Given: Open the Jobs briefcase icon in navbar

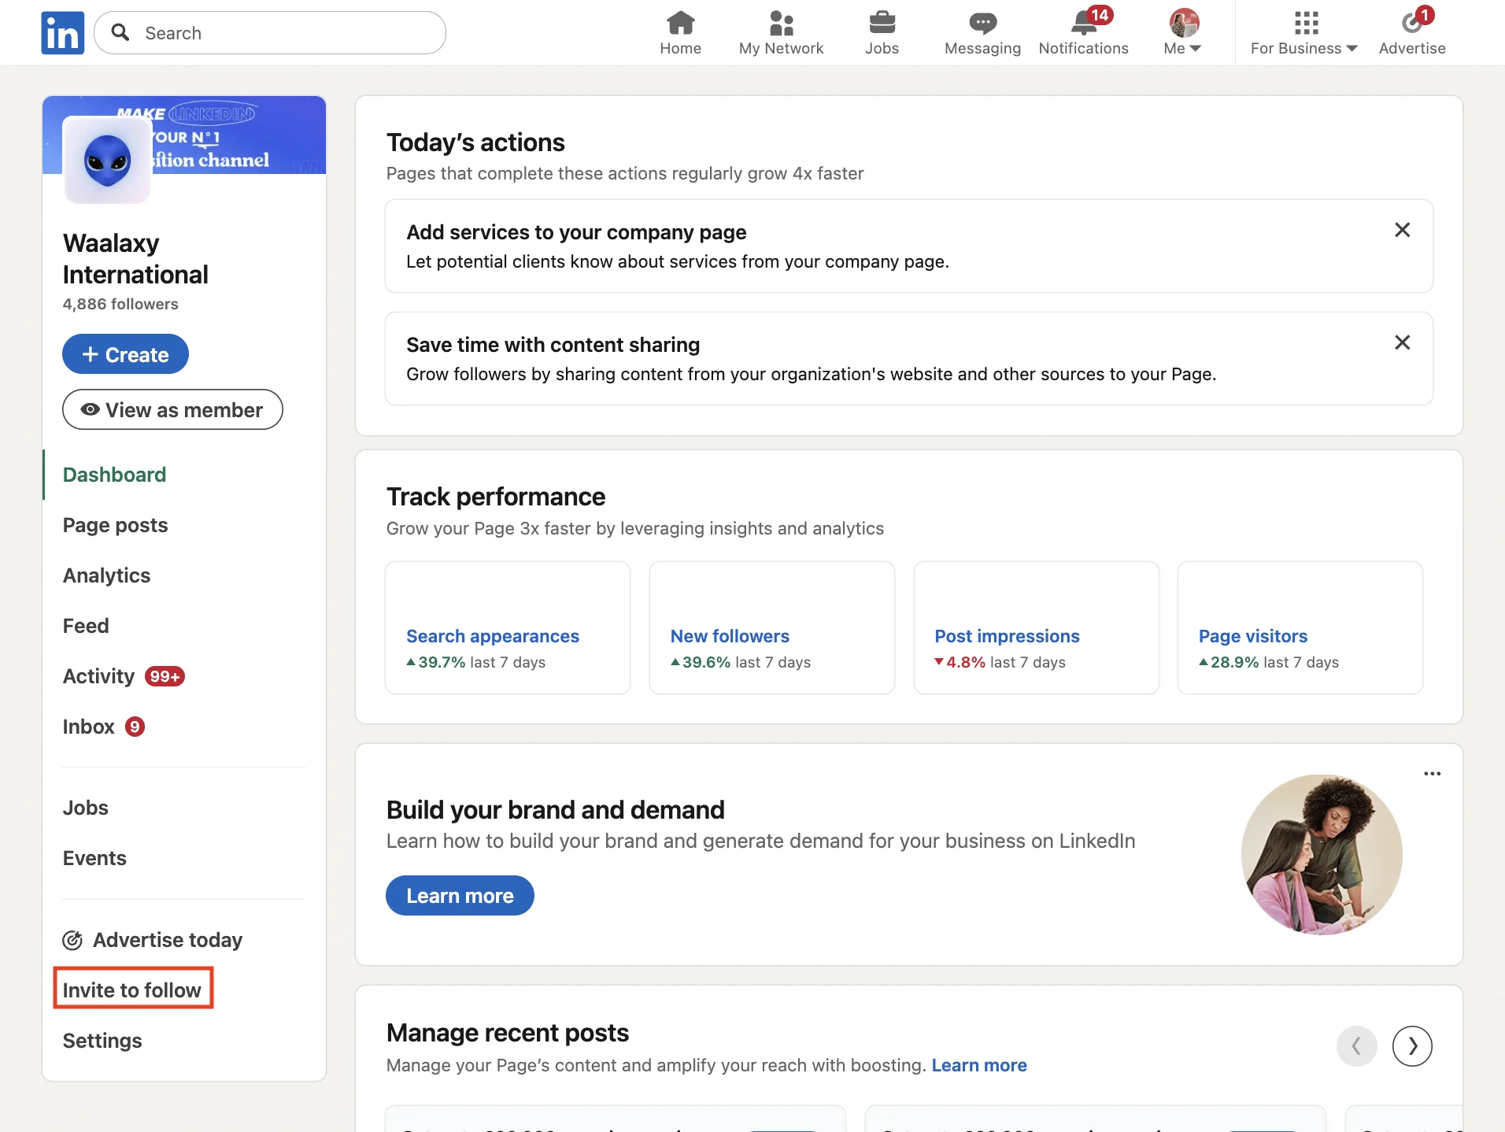Looking at the screenshot, I should tap(882, 33).
